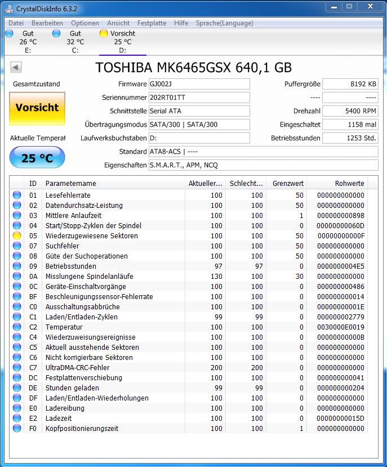Open the Festplatte menu
Image resolution: width=387 pixels, height=467 pixels.
(152, 23)
